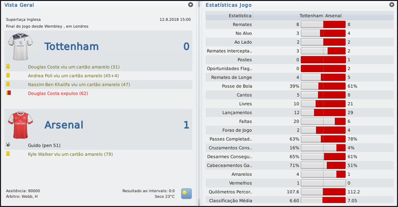Click the Arsenal red kit icon

[x=20, y=124]
